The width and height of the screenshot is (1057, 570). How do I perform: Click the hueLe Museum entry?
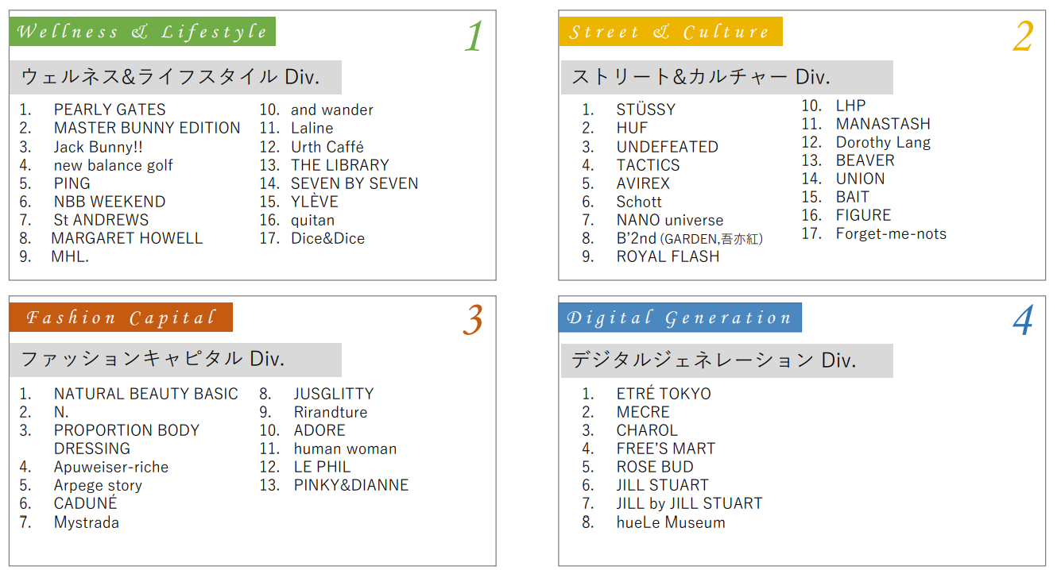(x=671, y=522)
